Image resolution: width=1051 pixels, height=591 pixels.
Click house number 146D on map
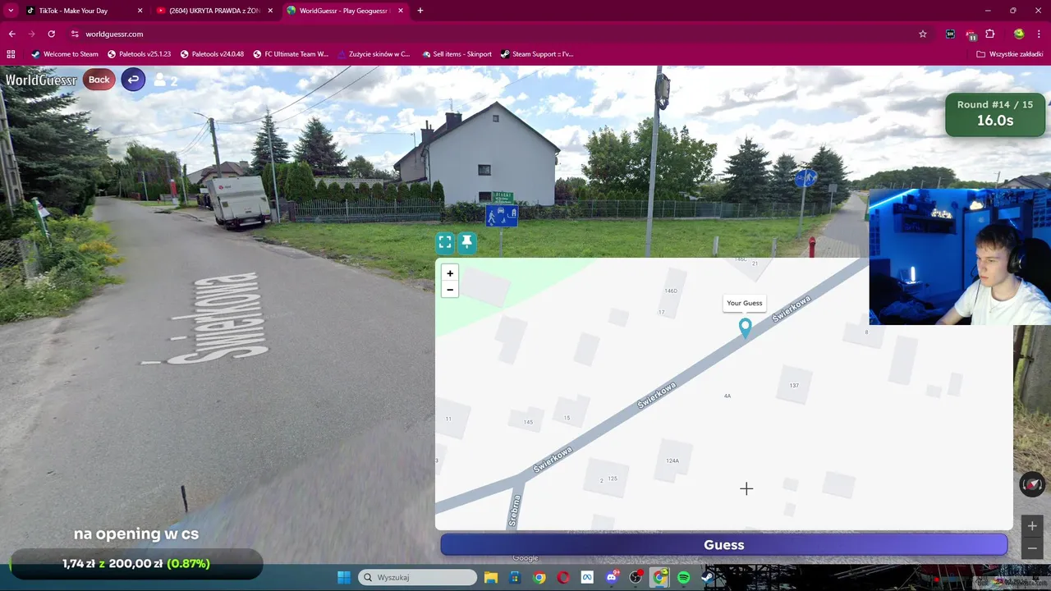tap(671, 291)
